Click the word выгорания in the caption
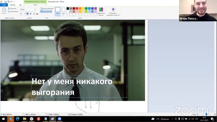 coord(53,93)
